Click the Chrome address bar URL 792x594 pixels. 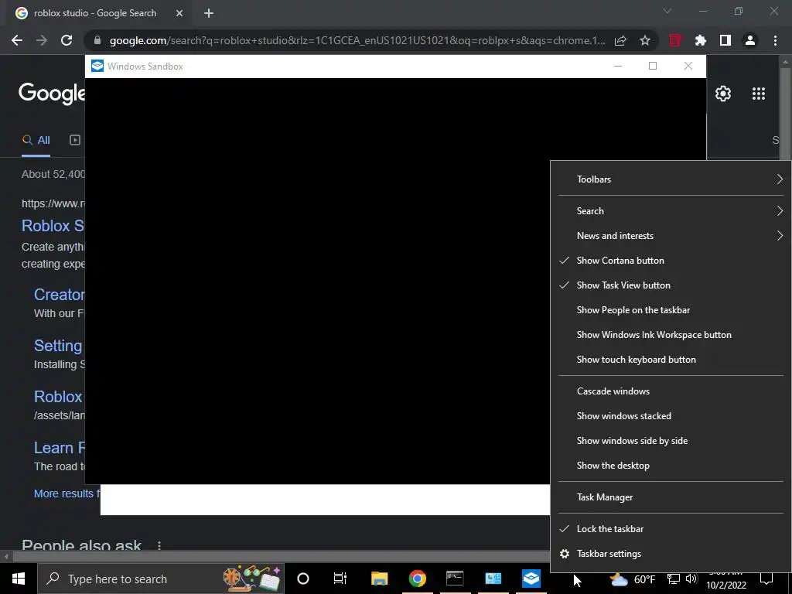point(357,40)
